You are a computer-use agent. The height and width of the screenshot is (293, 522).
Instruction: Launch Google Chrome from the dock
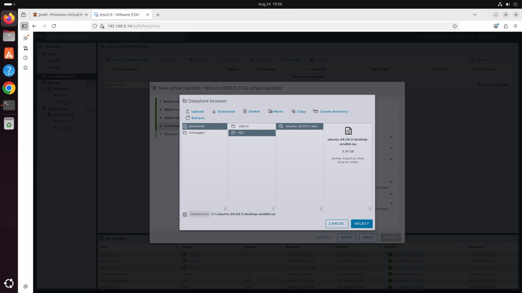(x=9, y=88)
